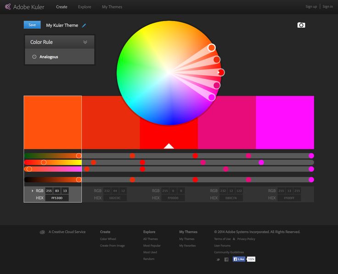Select the magenta handle on the color wheel
This screenshot has width=338, height=274.
[x=212, y=97]
